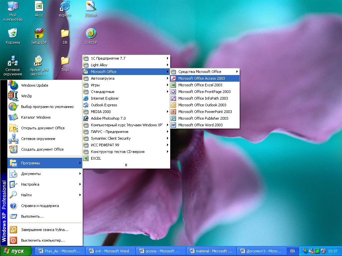Launch Microsoft Office Outlook 2003
The image size is (342, 256).
(205, 105)
